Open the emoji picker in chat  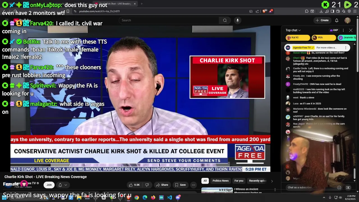click(x=339, y=187)
